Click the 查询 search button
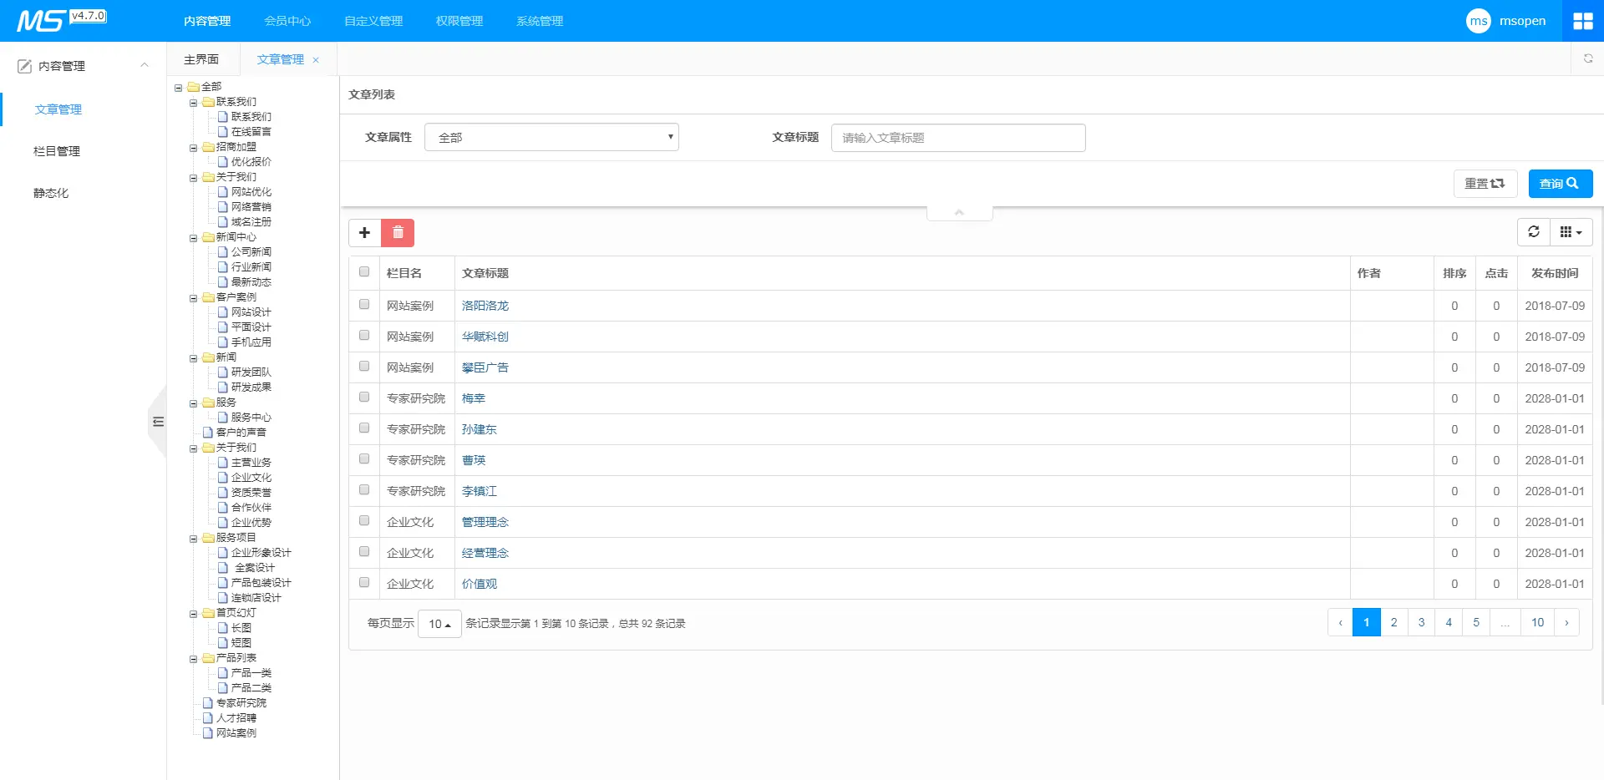 [x=1561, y=184]
